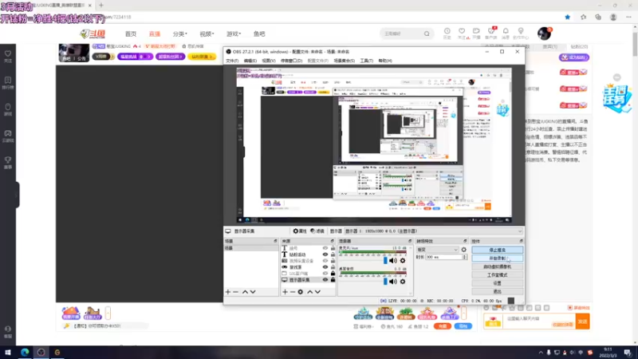Open notifications bell icon in Douyu header
Viewport: 638px width, 359px height.
pyautogui.click(x=506, y=31)
